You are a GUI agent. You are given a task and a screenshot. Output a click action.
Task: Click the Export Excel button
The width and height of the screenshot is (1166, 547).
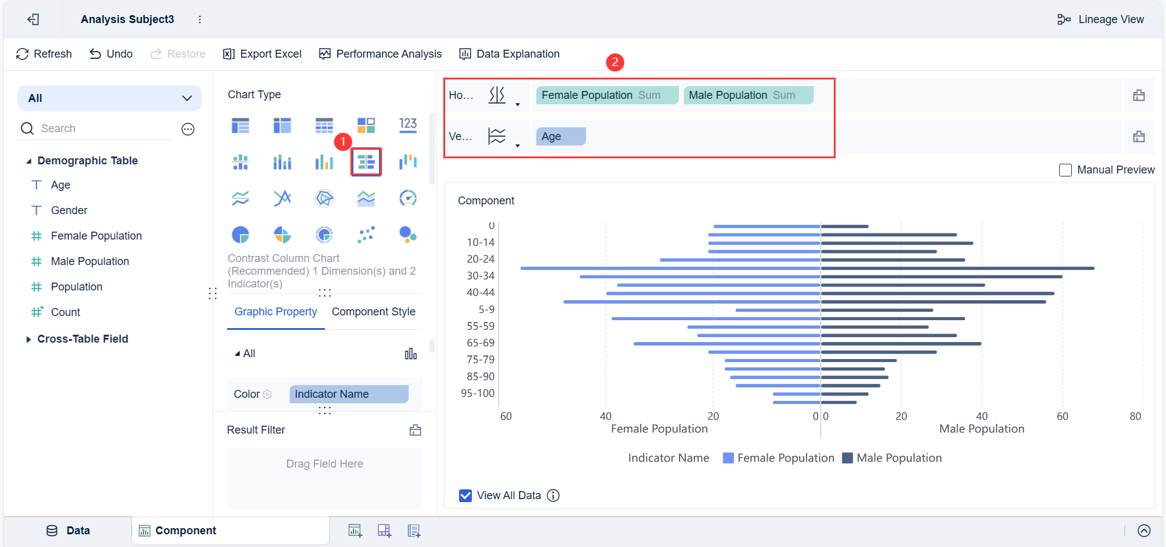[x=262, y=54]
